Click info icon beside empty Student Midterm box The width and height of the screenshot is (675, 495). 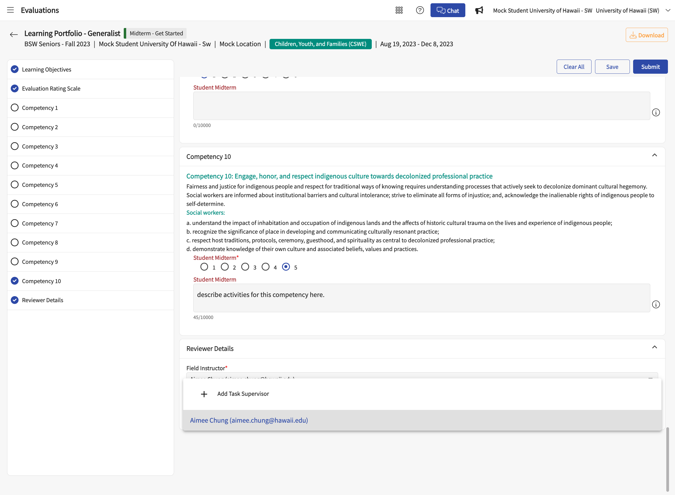656,112
